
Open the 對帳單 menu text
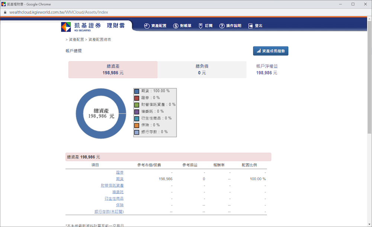pos(186,26)
